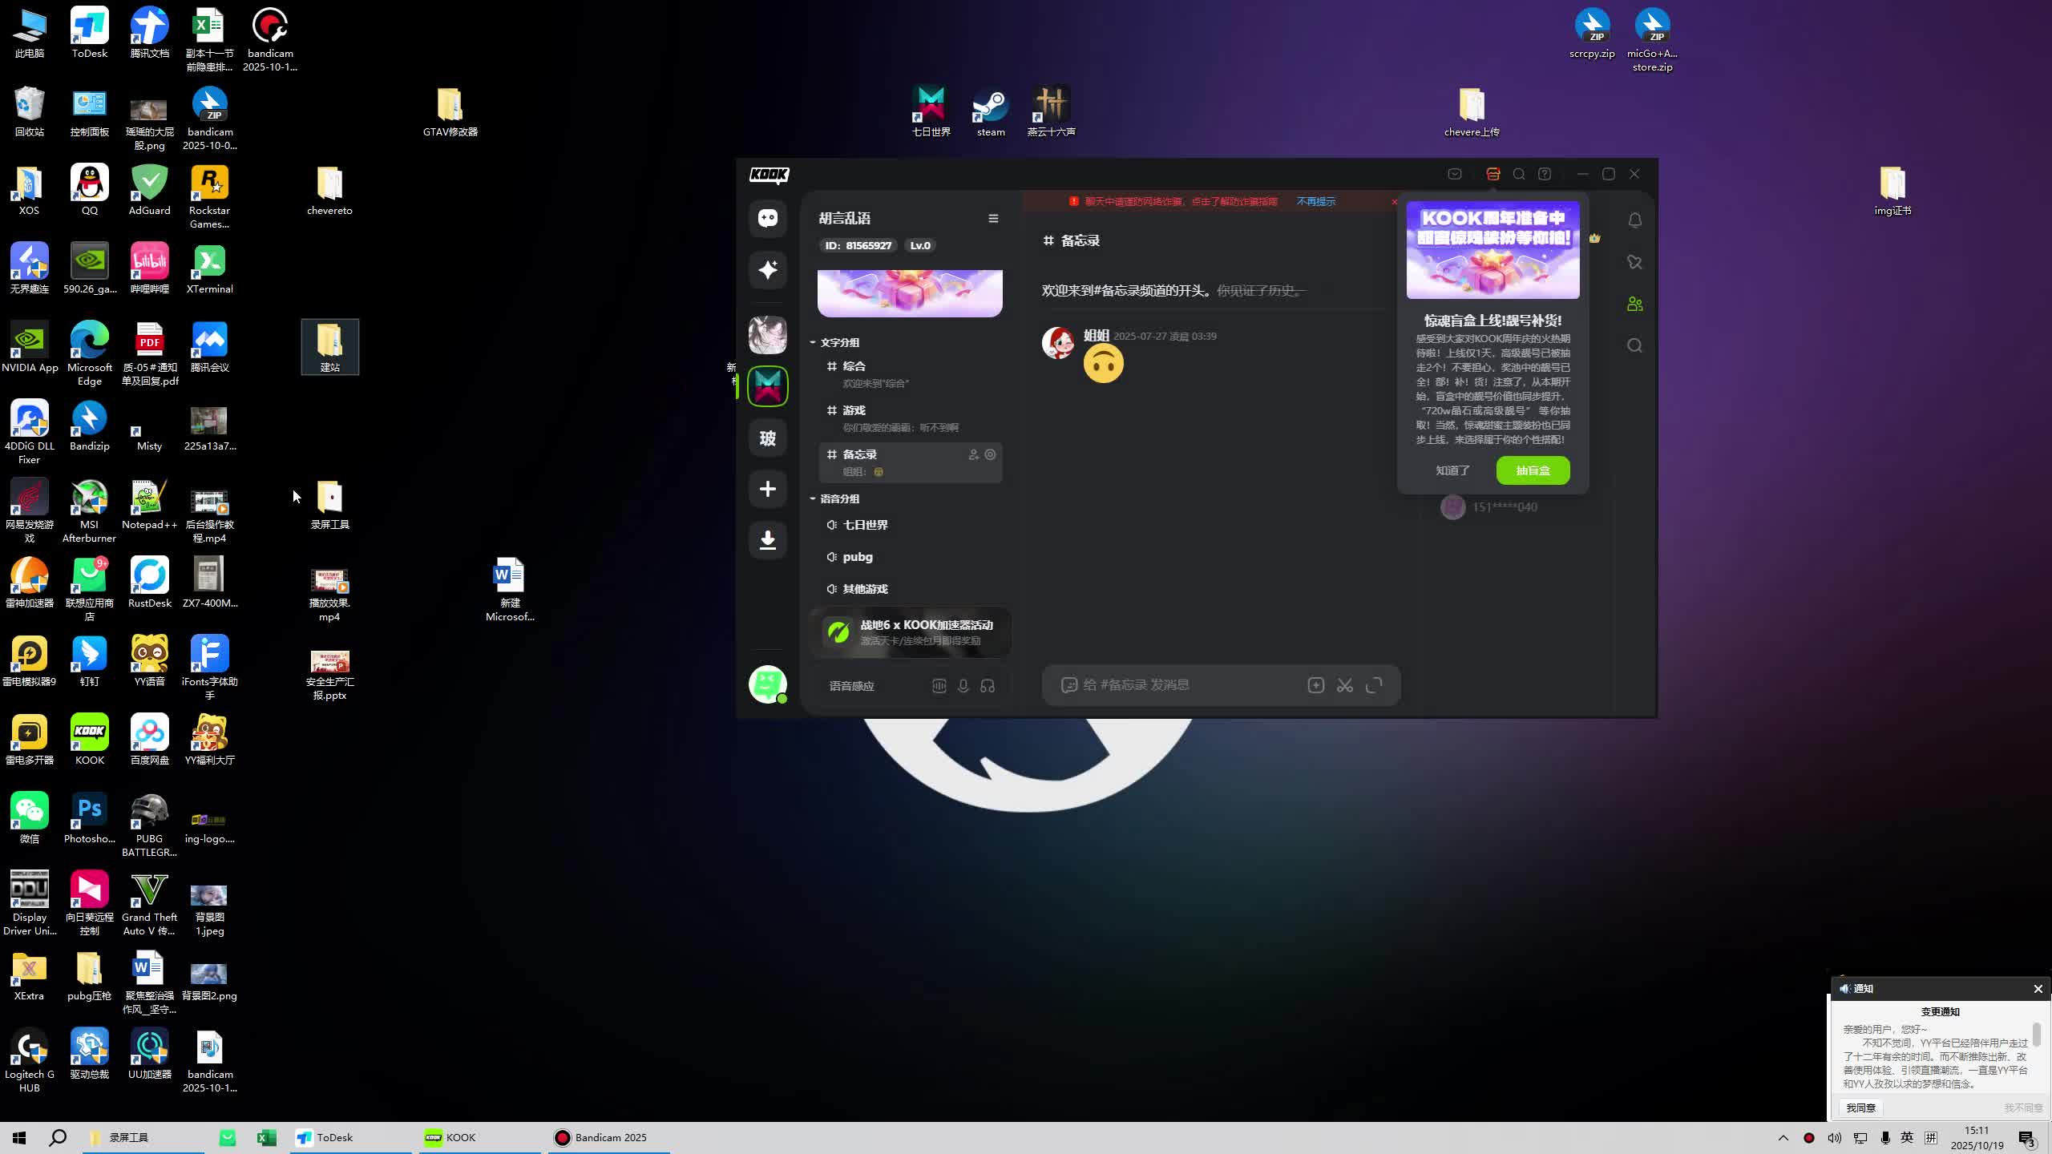This screenshot has width=2052, height=1154.
Task: Open KOOK direct messages home icon
Action: 767,218
